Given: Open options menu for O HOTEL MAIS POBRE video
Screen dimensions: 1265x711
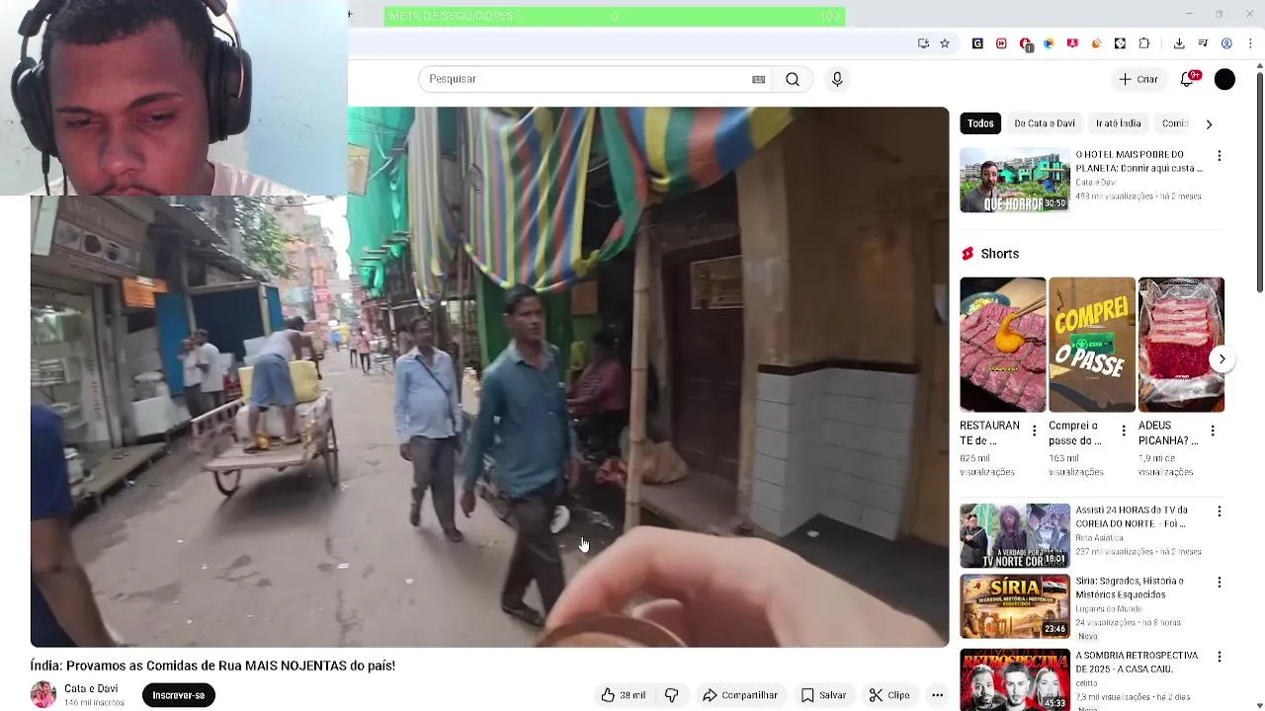Looking at the screenshot, I should 1219,156.
